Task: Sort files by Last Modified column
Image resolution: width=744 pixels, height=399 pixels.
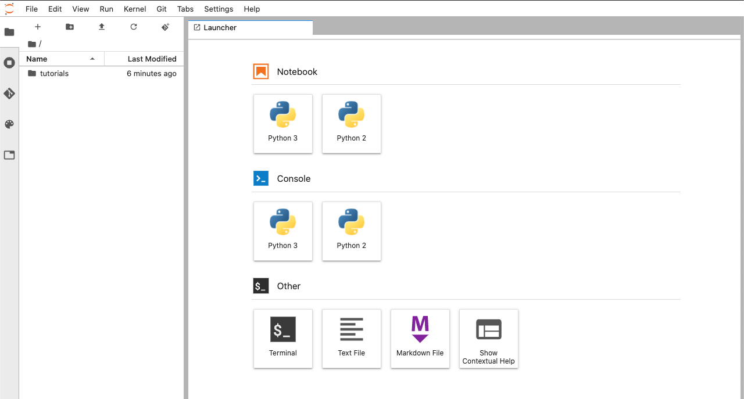Action: pos(144,59)
